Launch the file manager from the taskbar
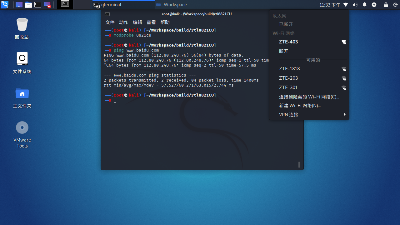This screenshot has height=225, width=400. [x=28, y=5]
